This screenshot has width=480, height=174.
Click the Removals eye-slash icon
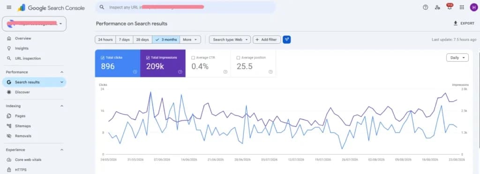[9, 136]
